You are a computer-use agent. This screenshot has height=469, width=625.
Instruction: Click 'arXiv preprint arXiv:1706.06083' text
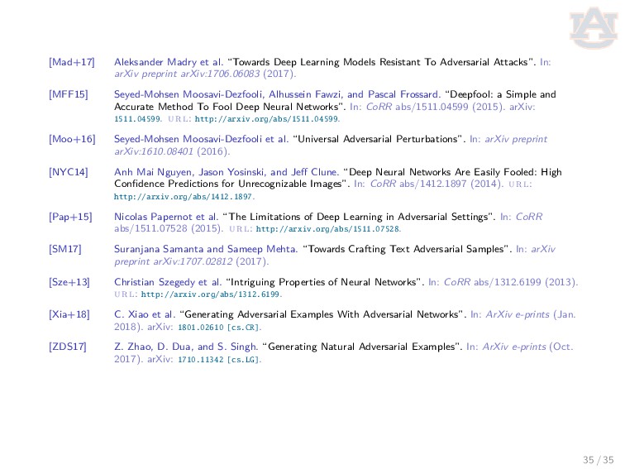tap(187, 74)
